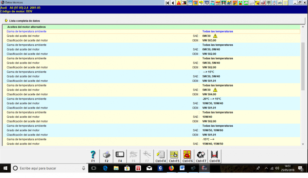Click warning icon beside 5W/30 VW 504.00 entry
This screenshot has width=308, height=178.
[x=215, y=90]
